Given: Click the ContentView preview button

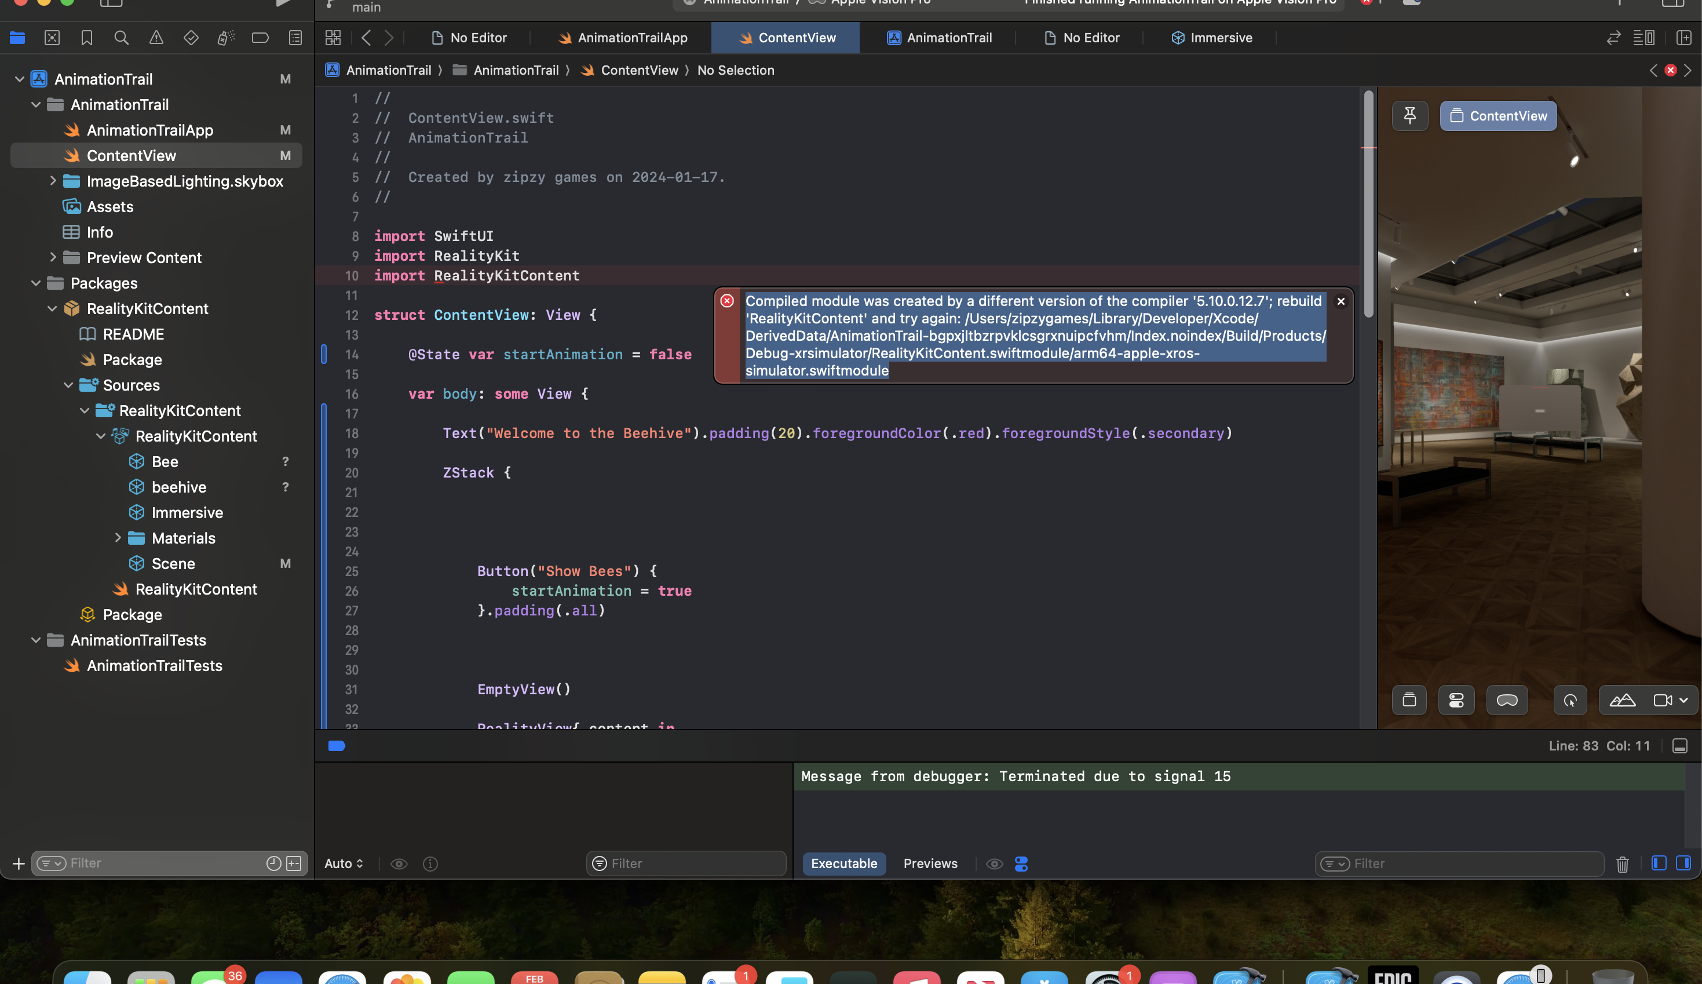Looking at the screenshot, I should tap(1498, 115).
